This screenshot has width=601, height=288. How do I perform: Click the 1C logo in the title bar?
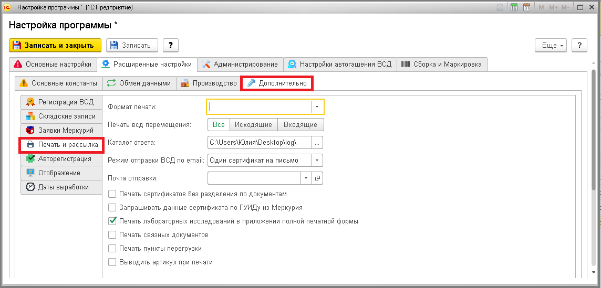pyautogui.click(x=6, y=7)
